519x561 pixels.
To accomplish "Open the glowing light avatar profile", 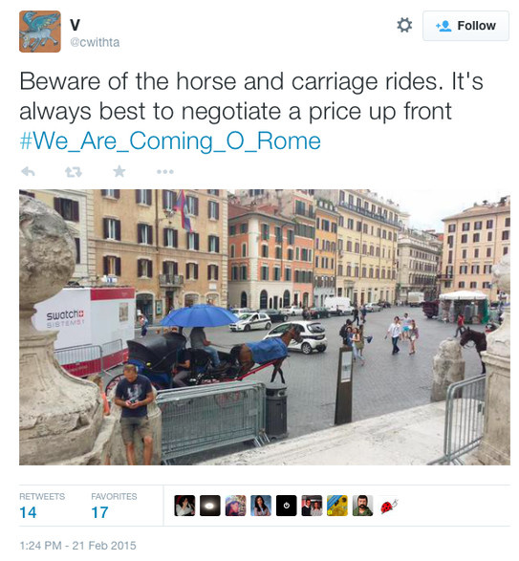I will pyautogui.click(x=210, y=506).
